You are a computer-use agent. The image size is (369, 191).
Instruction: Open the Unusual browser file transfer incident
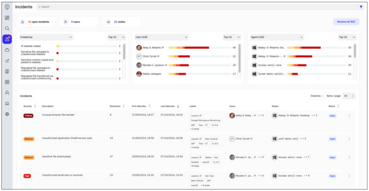pyautogui.click(x=58, y=115)
